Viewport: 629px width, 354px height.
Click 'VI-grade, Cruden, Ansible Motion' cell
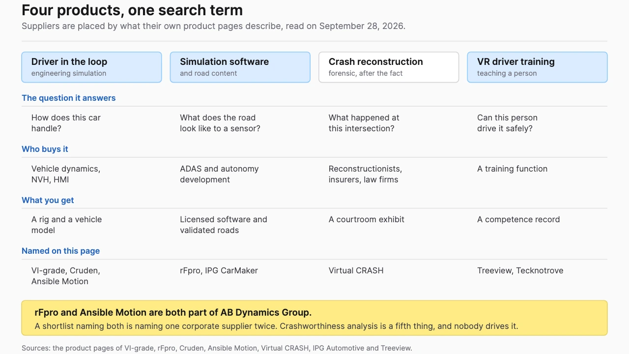point(66,276)
